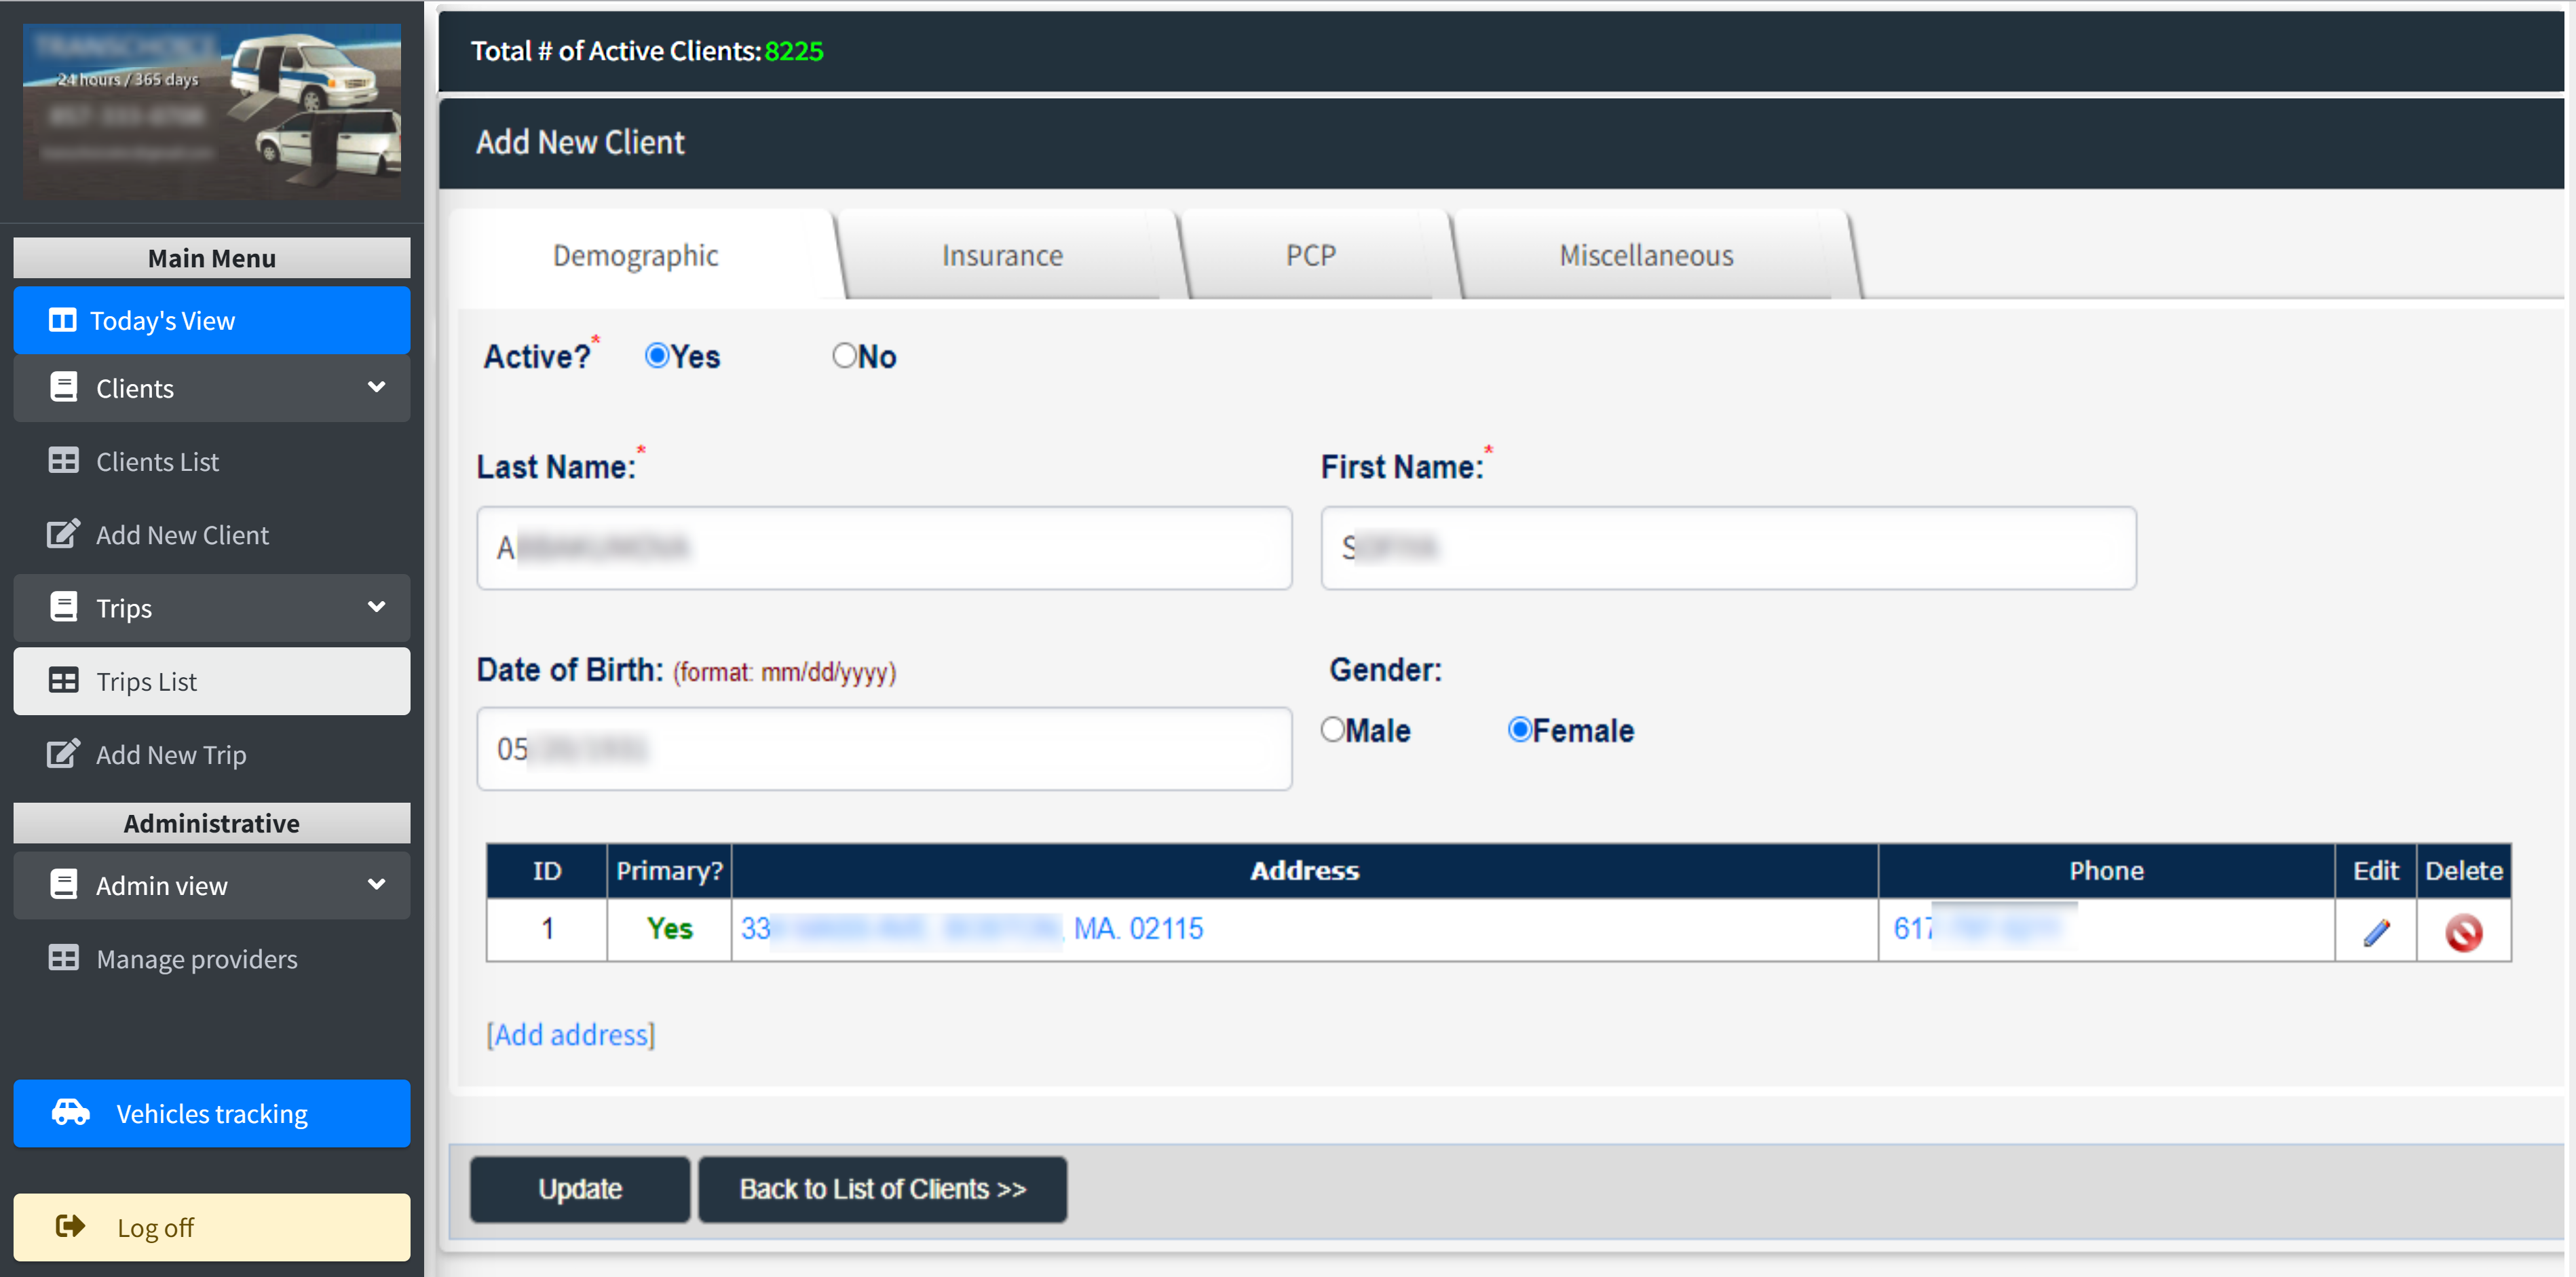The image size is (2576, 1277).
Task: Click the pencil edit icon in address row
Action: point(2376,932)
